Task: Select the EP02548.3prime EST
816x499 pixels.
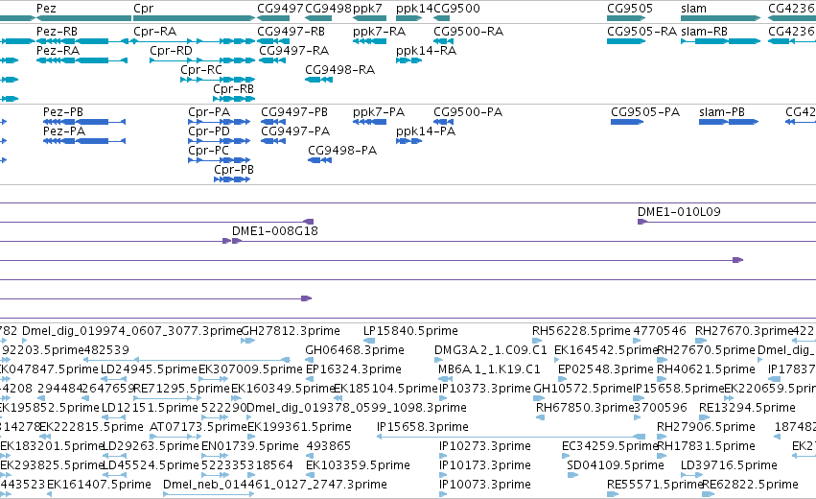Action: click(x=562, y=379)
